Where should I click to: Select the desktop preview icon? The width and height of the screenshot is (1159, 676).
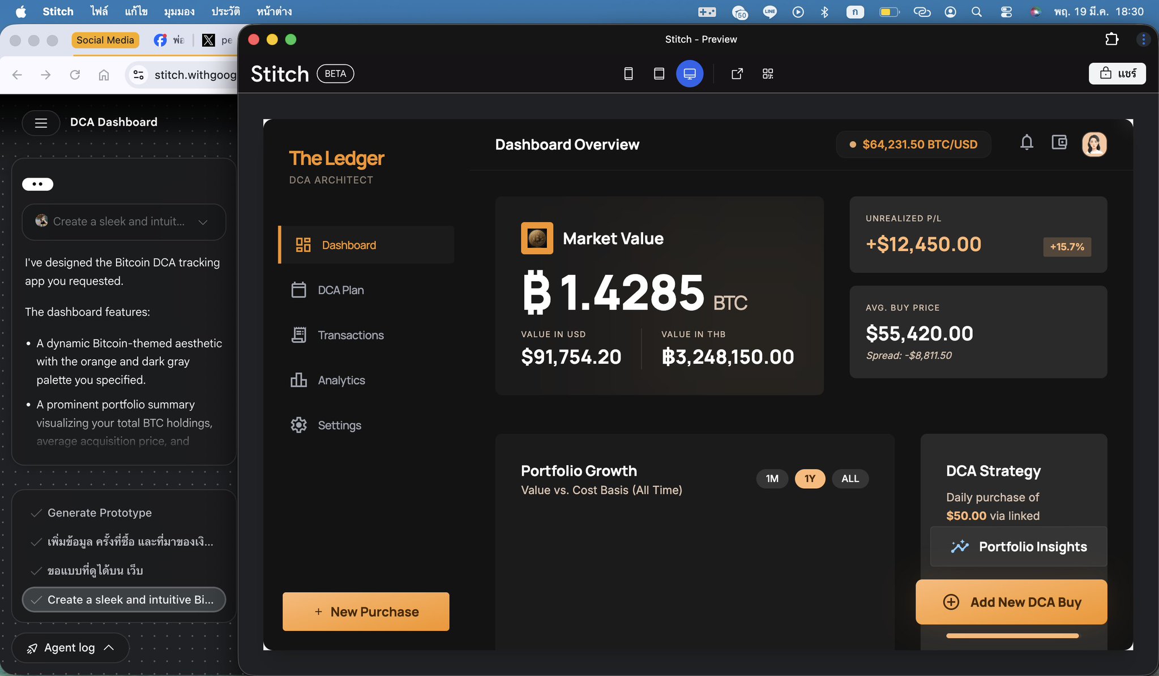point(689,74)
